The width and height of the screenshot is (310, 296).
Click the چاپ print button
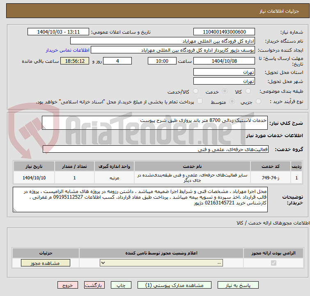pos(121,285)
